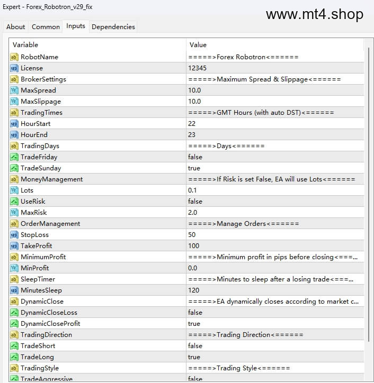Click the MaxSpread double type icon
Image resolution: width=374 pixels, height=383 pixels.
pyautogui.click(x=14, y=90)
